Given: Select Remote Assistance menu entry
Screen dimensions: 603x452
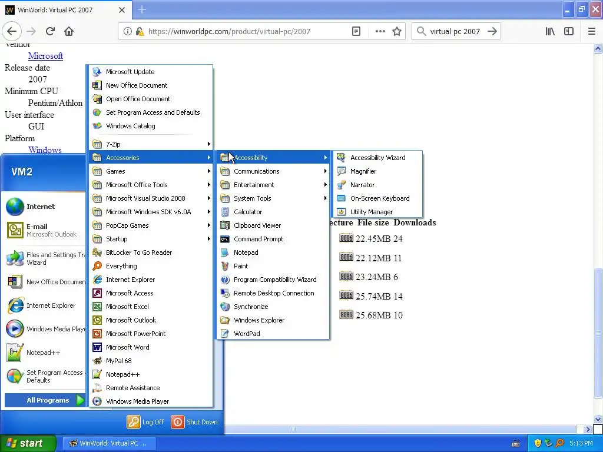Looking at the screenshot, I should 152,388.
